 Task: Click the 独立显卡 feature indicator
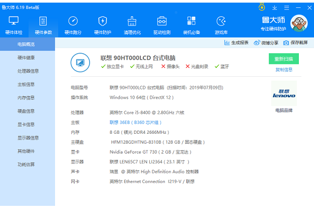(113, 66)
